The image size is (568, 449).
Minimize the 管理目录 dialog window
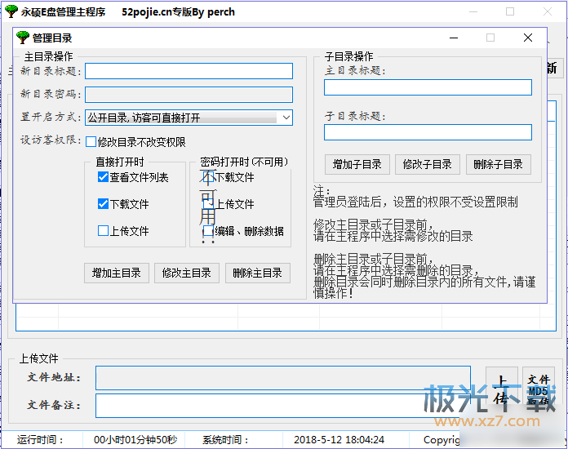[453, 38]
